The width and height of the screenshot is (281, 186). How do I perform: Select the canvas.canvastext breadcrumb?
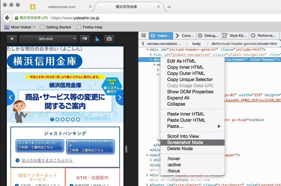pos(164,44)
